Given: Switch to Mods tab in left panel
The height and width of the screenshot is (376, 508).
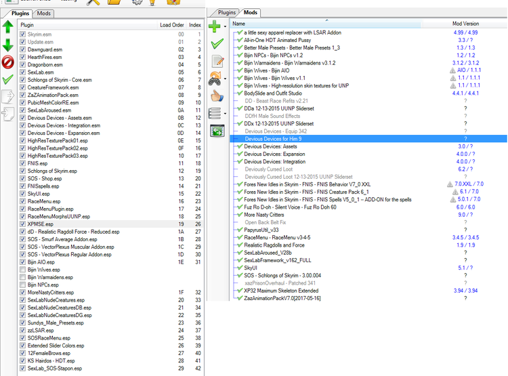Looking at the screenshot, I should point(44,14).
